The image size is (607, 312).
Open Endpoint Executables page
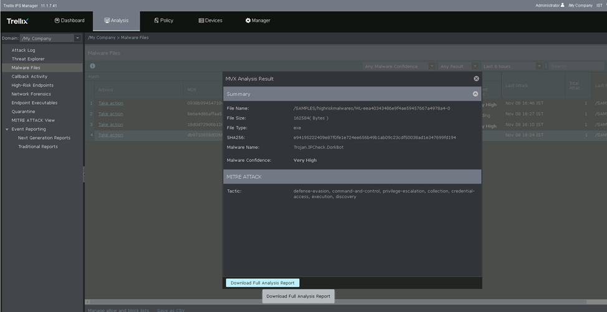34,103
